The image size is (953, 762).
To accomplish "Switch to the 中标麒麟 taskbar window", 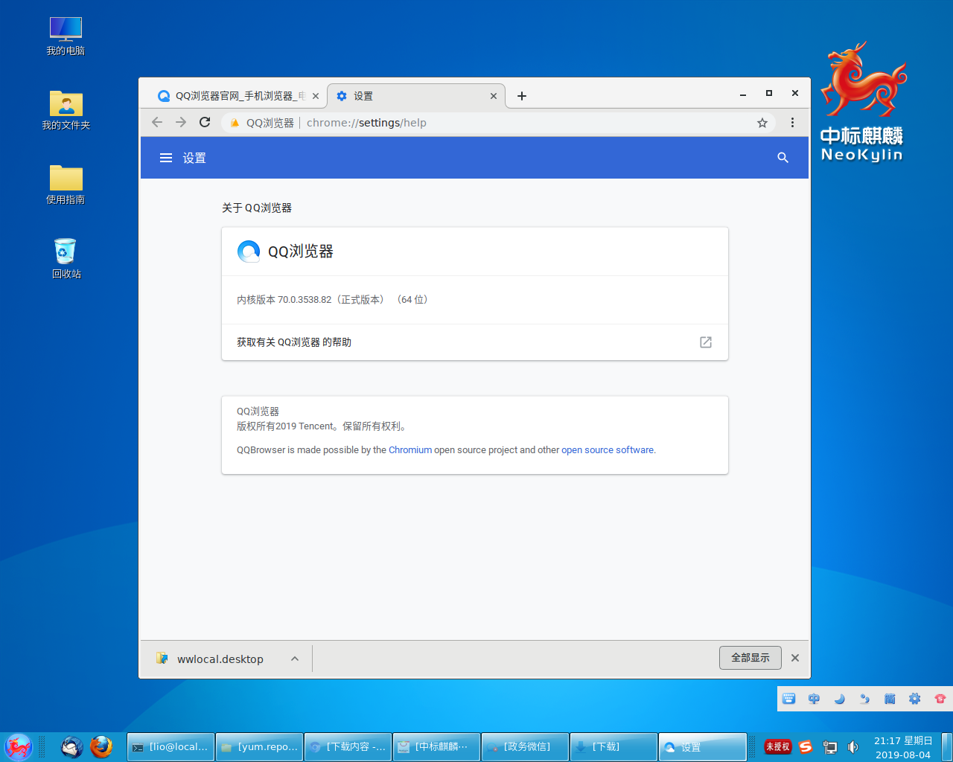I will [436, 747].
